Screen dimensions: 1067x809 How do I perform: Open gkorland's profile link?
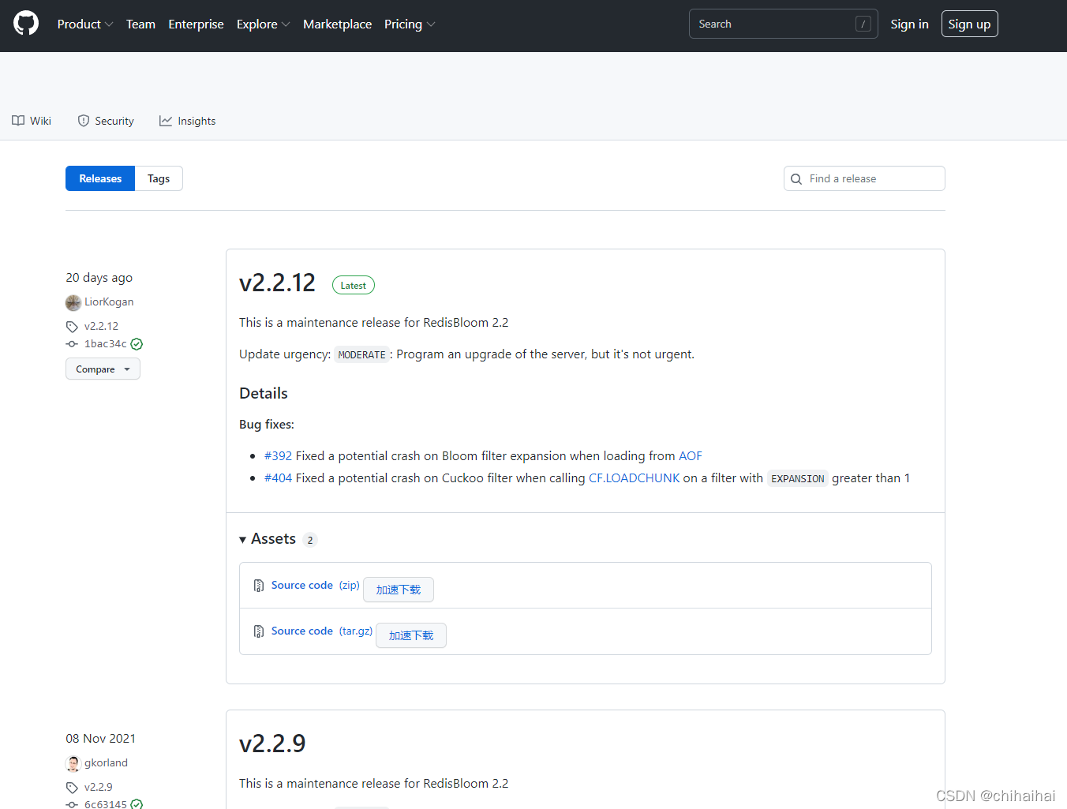click(x=106, y=762)
